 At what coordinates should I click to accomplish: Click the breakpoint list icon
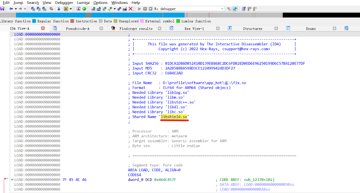(244, 9)
